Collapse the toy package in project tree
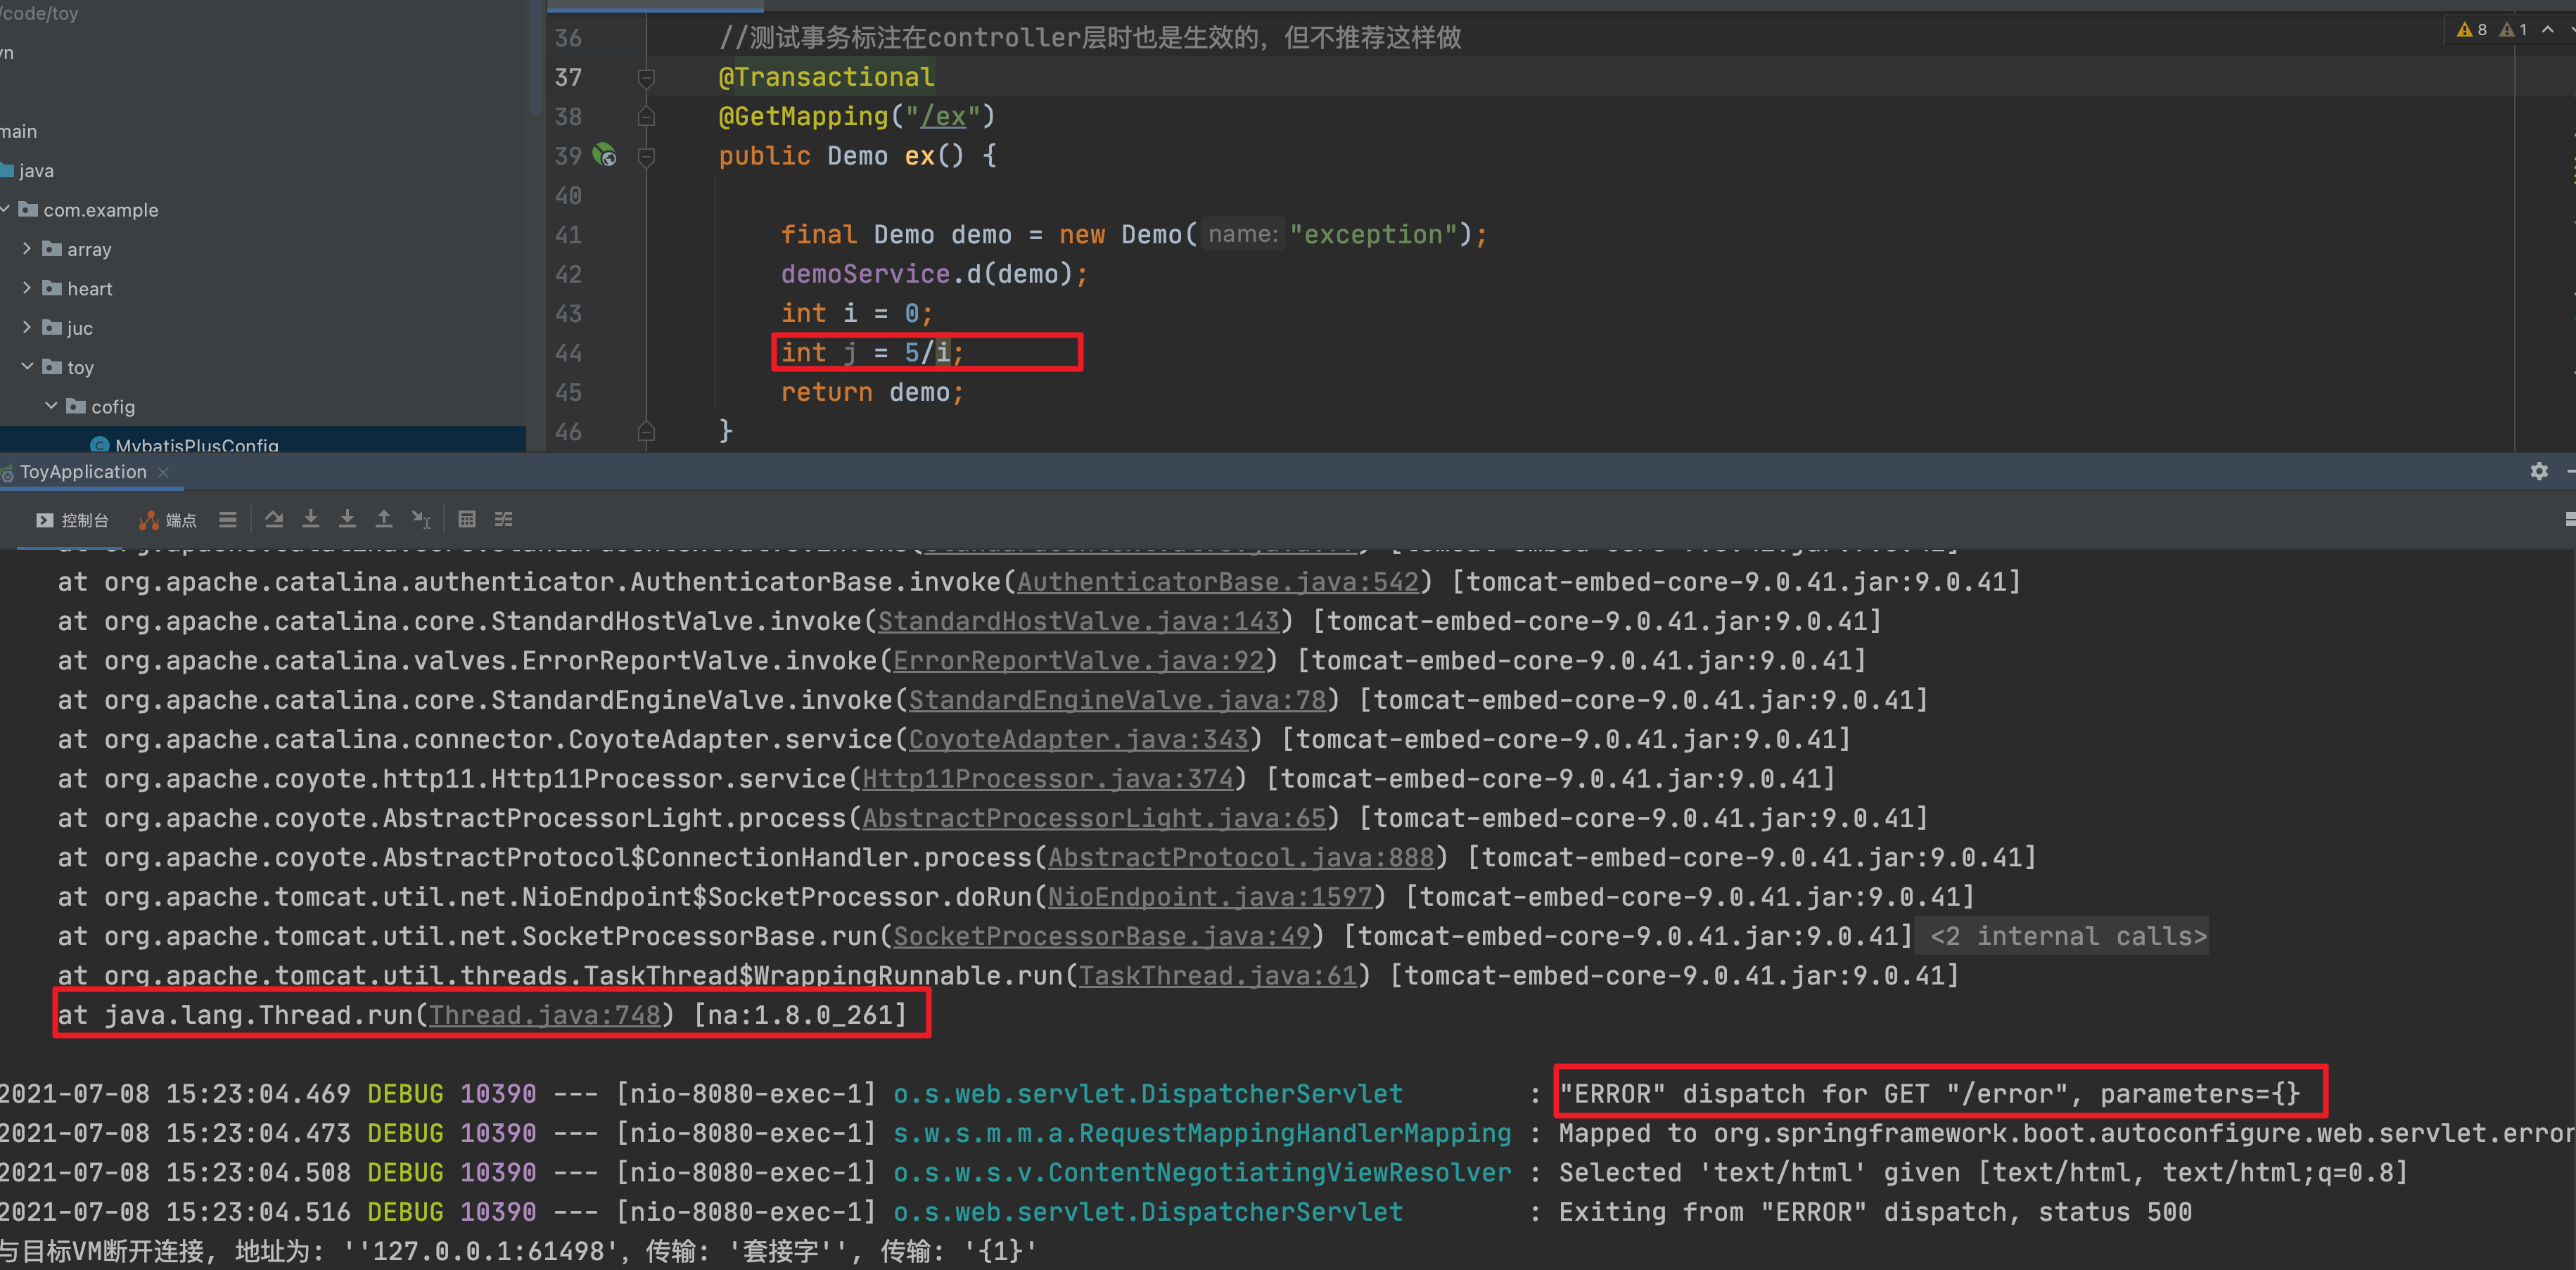Screen dimensions: 2576x1270 pyautogui.click(x=27, y=367)
